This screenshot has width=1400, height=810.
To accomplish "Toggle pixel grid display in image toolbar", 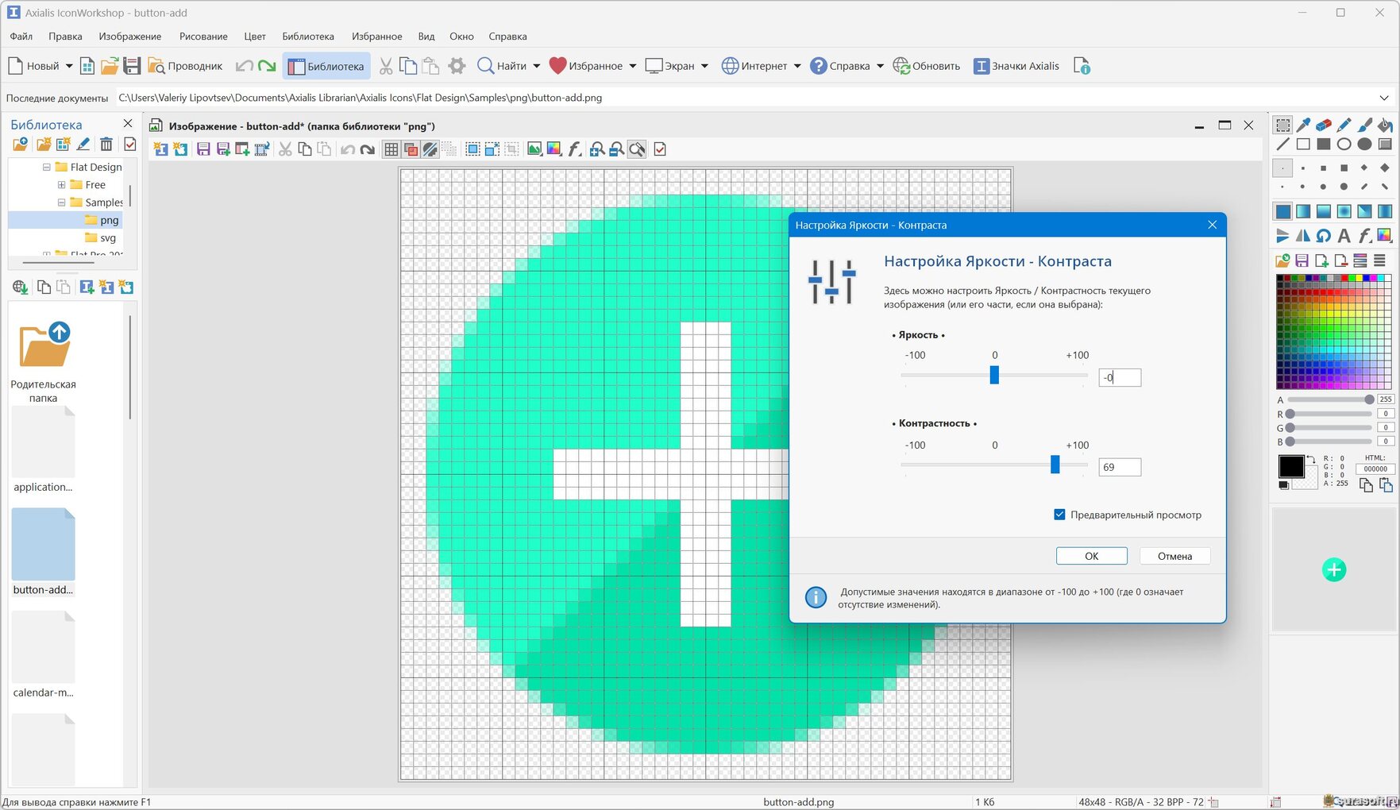I will (391, 149).
